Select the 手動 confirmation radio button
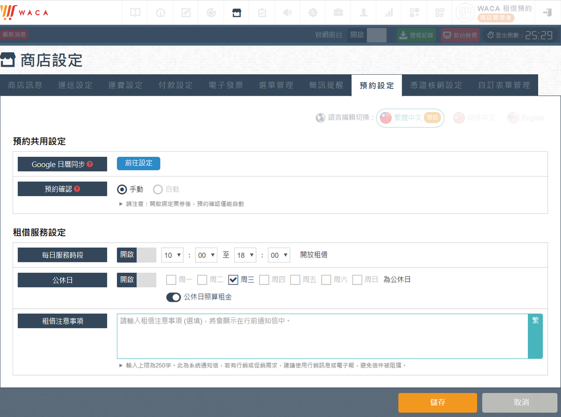 pyautogui.click(x=122, y=189)
